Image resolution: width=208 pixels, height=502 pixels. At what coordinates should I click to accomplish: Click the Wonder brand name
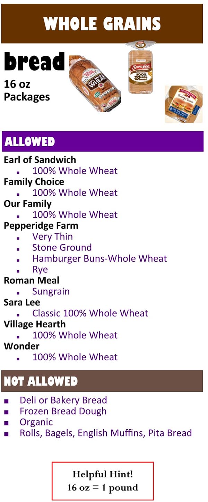point(21,346)
